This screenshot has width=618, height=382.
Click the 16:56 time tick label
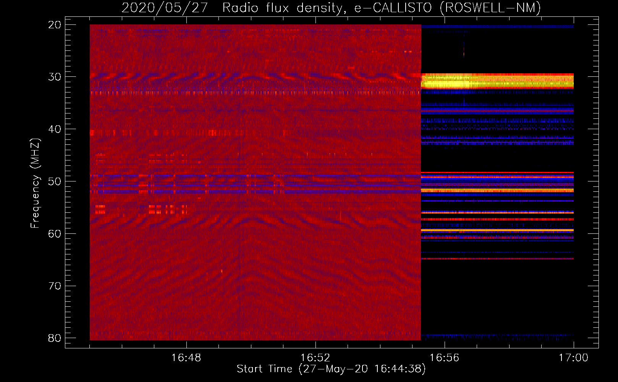point(444,358)
